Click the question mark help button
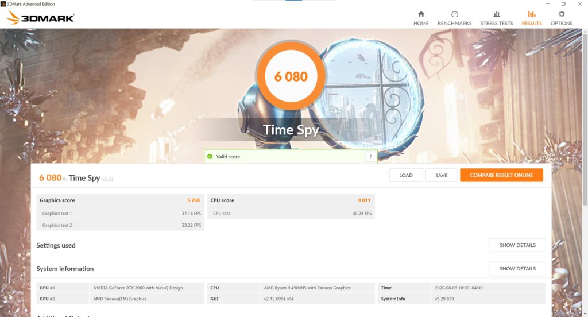The width and height of the screenshot is (588, 317). click(370, 156)
